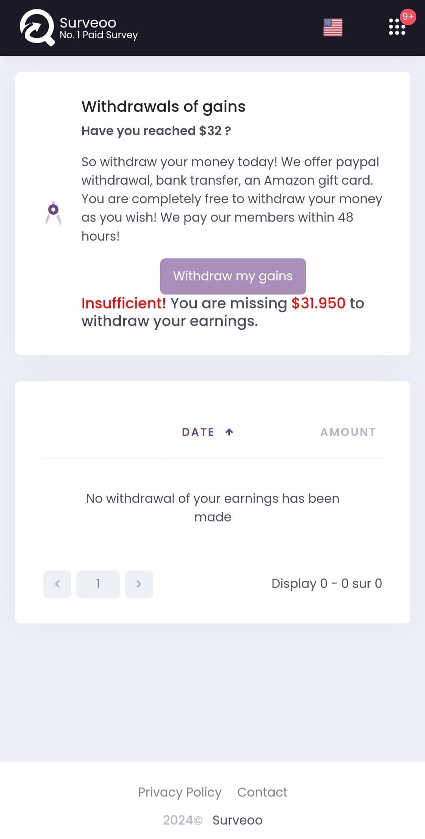Click the Surveoo brand name in header
The image size is (425, 839).
(x=88, y=22)
